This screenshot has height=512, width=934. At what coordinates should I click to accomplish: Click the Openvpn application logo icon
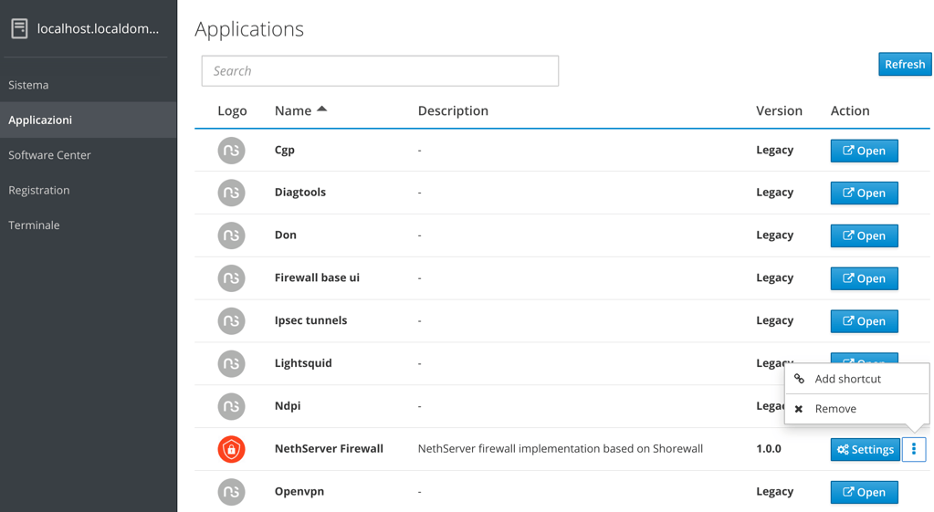tap(231, 492)
